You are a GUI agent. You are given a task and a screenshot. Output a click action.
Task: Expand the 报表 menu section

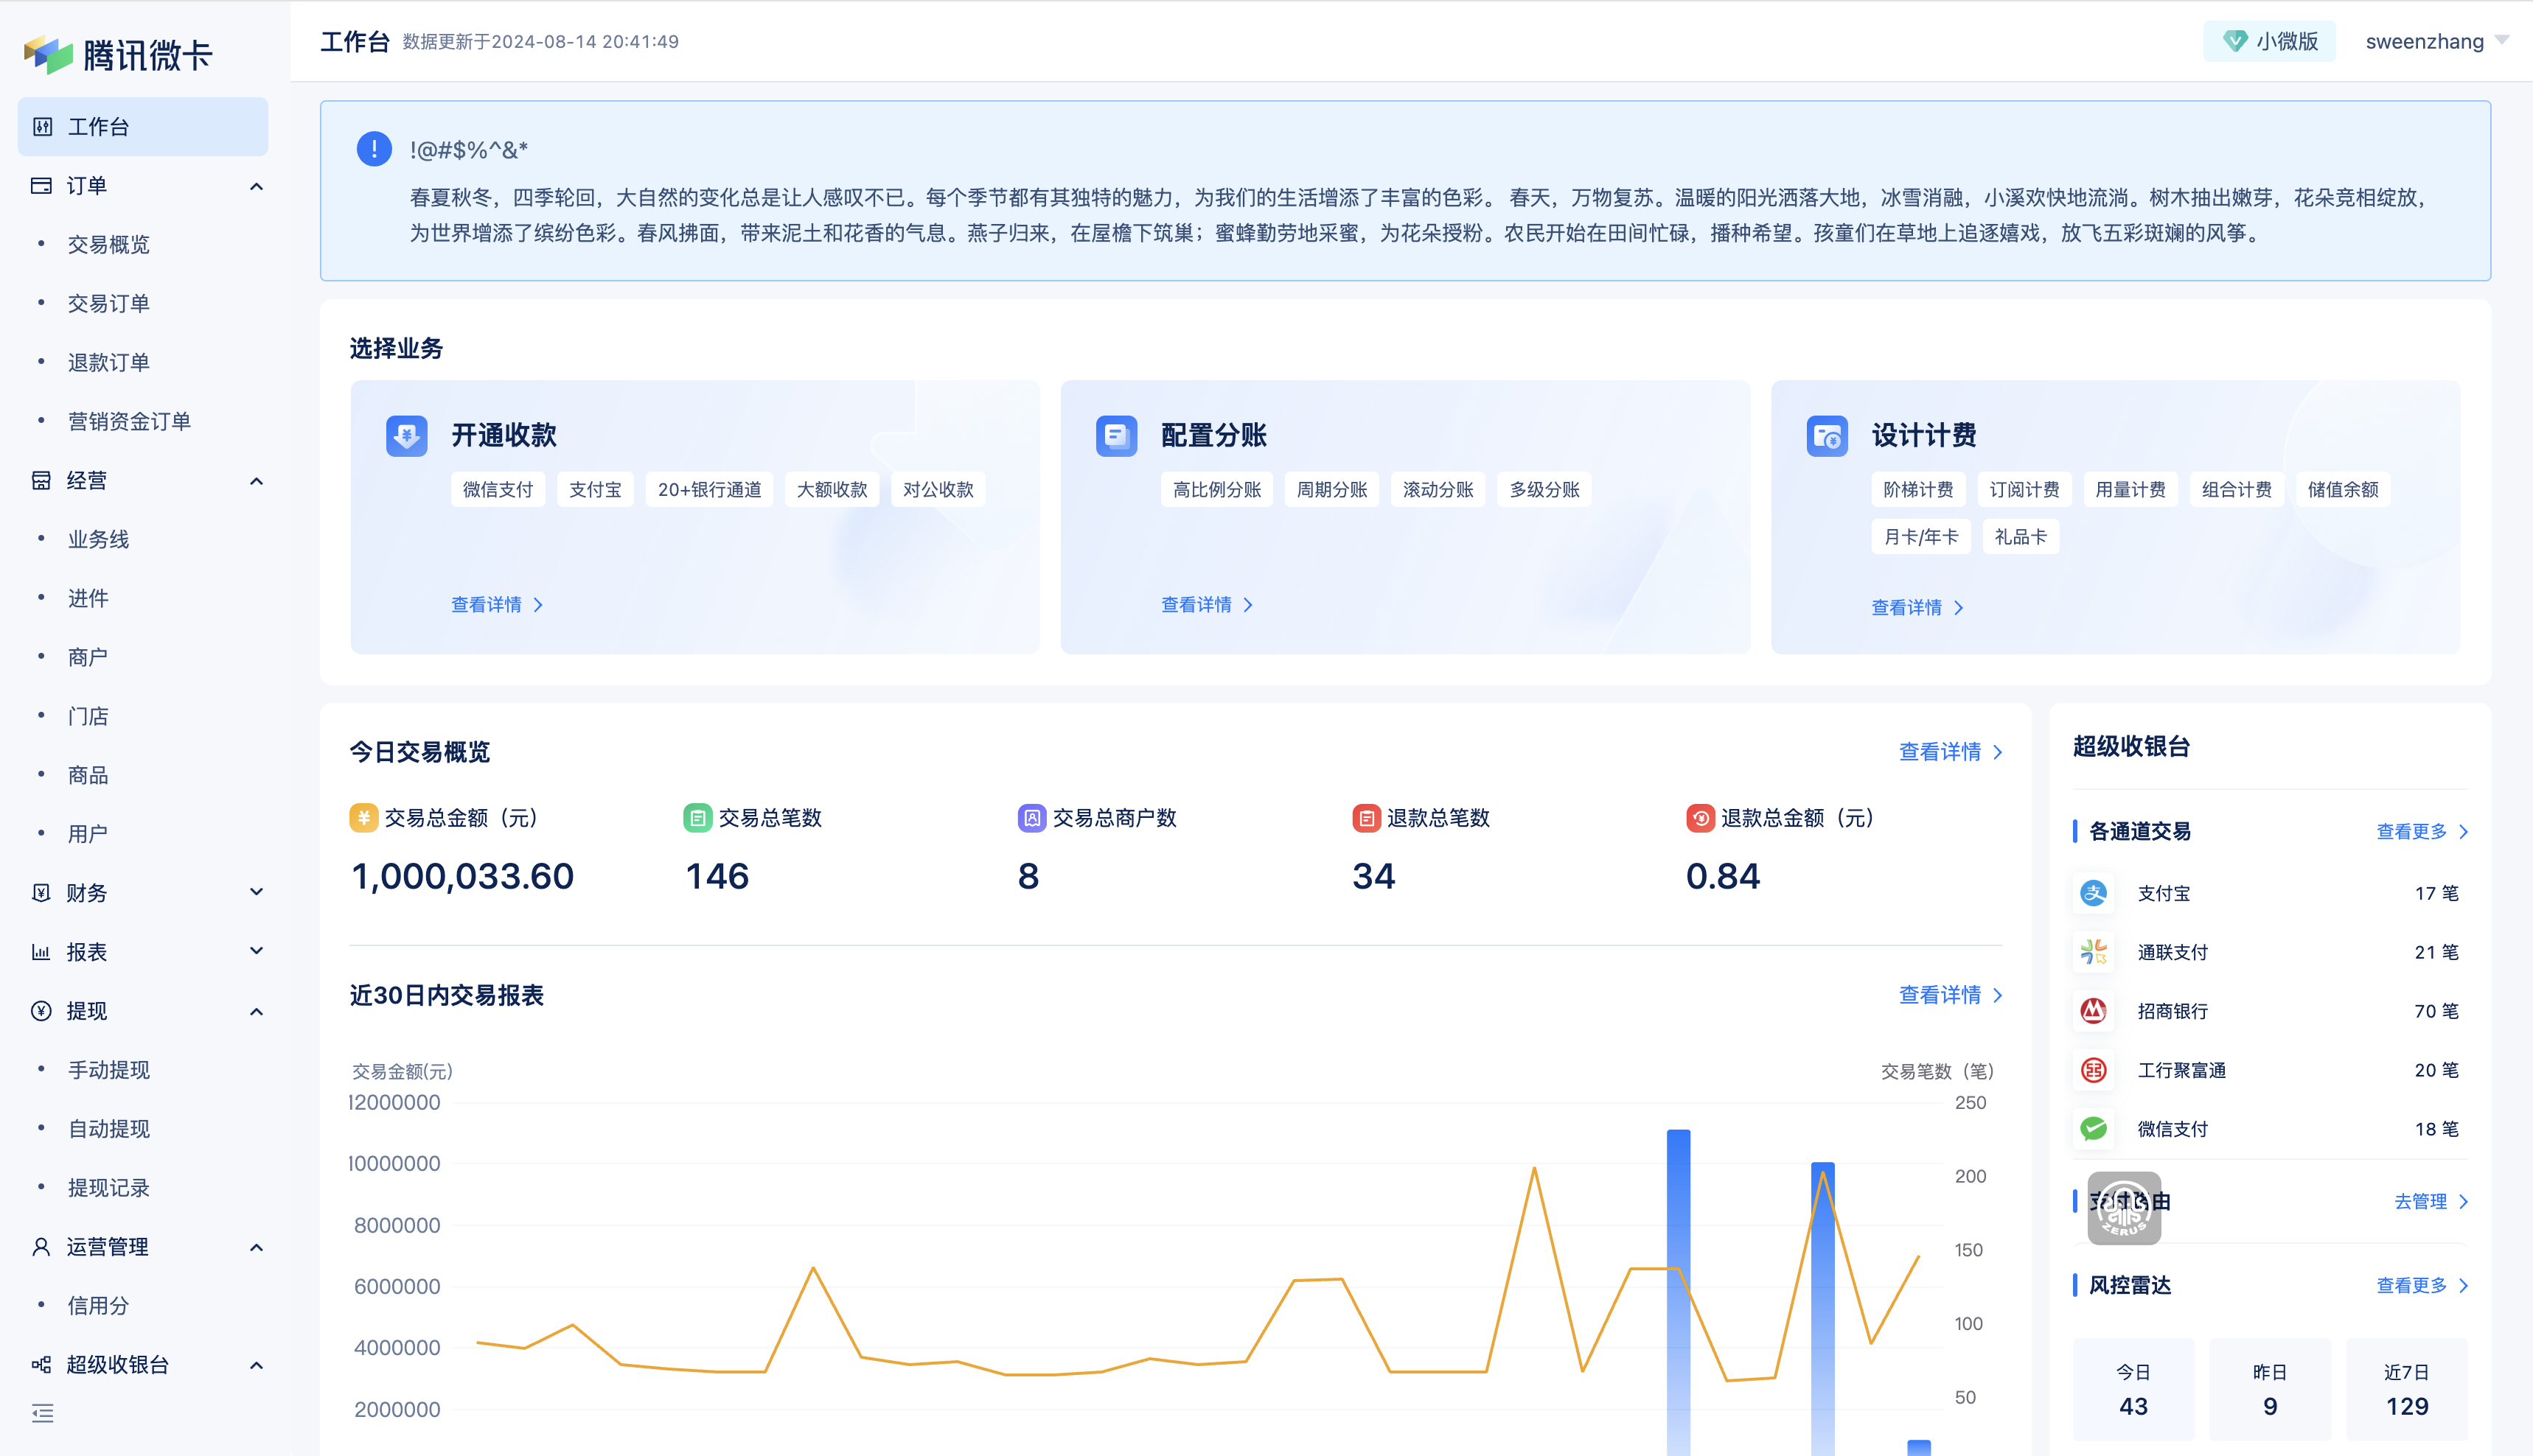pos(256,952)
